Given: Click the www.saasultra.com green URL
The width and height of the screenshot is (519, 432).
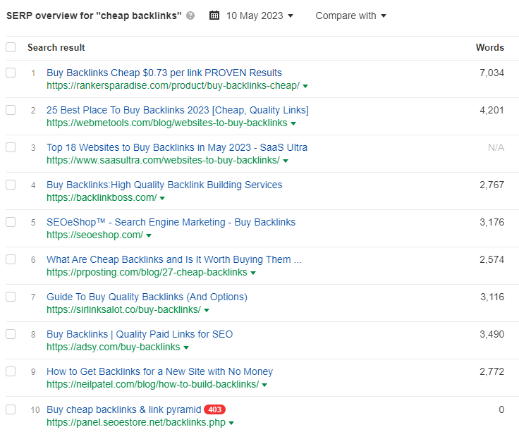Looking at the screenshot, I should click(x=163, y=160).
